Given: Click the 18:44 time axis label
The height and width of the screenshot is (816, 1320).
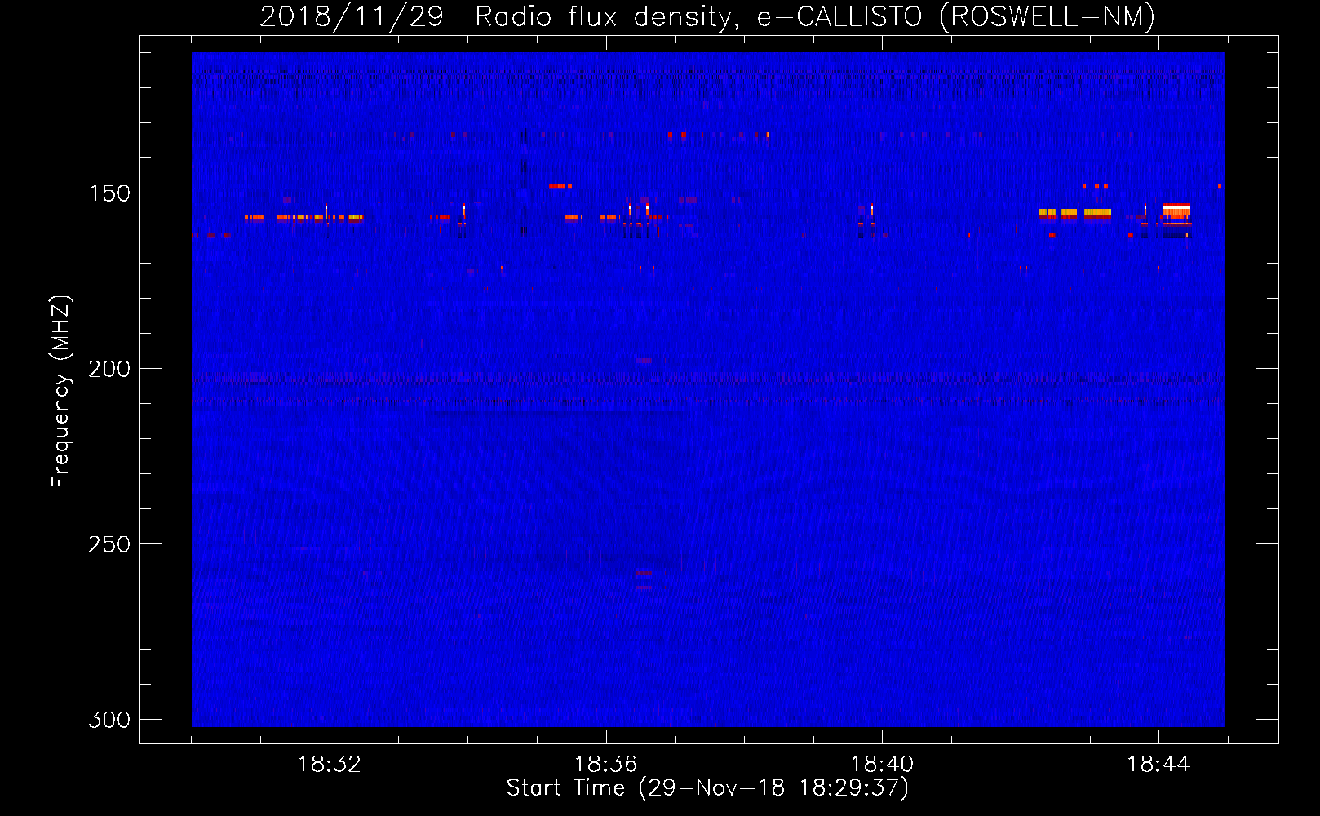Looking at the screenshot, I should tap(1158, 765).
